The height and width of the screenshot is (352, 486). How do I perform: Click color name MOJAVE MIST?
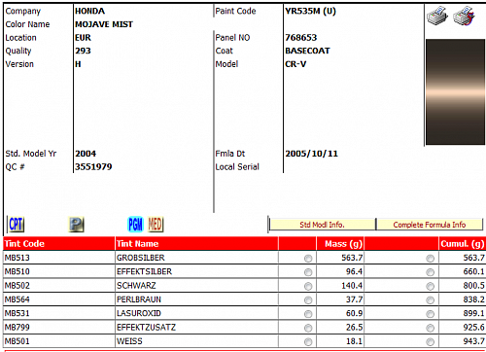coord(104,24)
